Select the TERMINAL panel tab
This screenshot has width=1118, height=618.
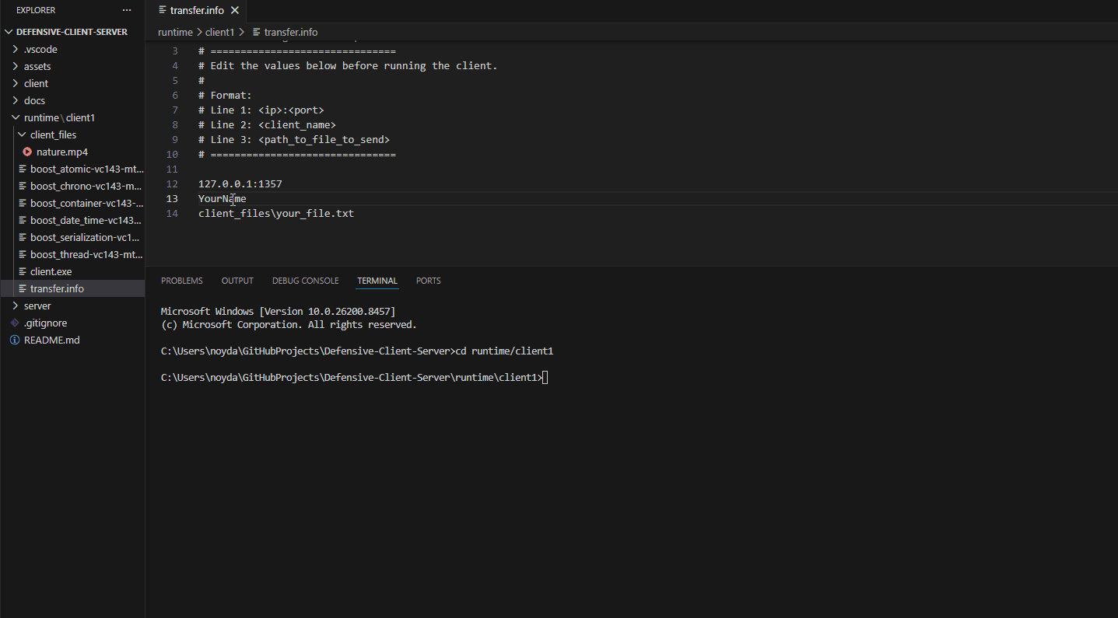(377, 281)
